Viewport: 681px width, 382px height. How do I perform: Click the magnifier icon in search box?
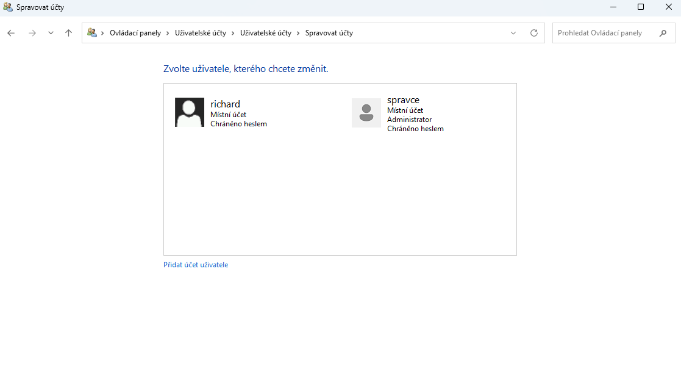click(x=663, y=33)
